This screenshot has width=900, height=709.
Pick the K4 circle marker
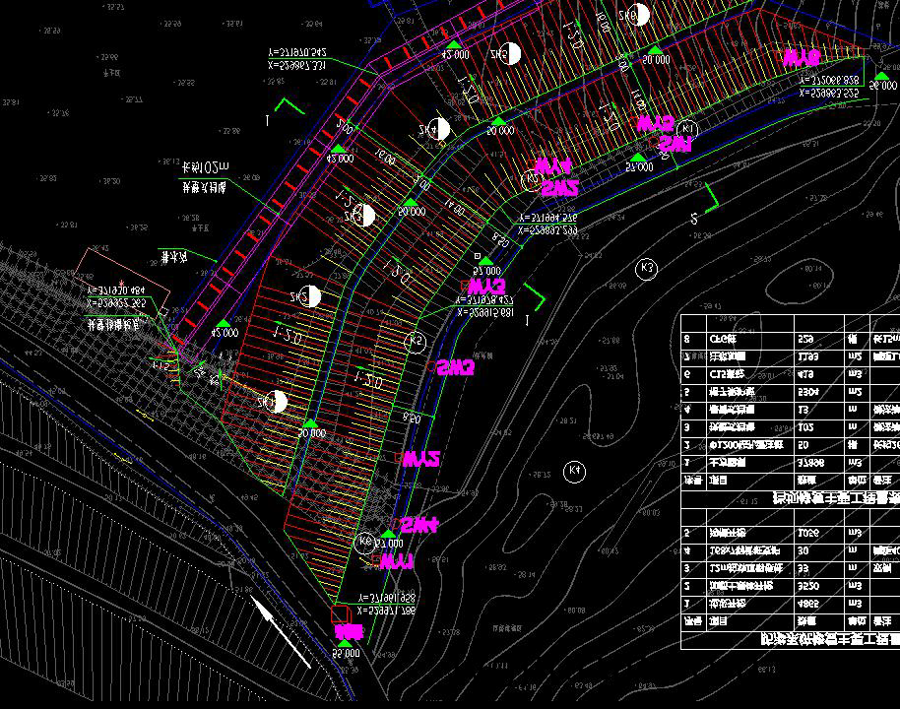[574, 471]
